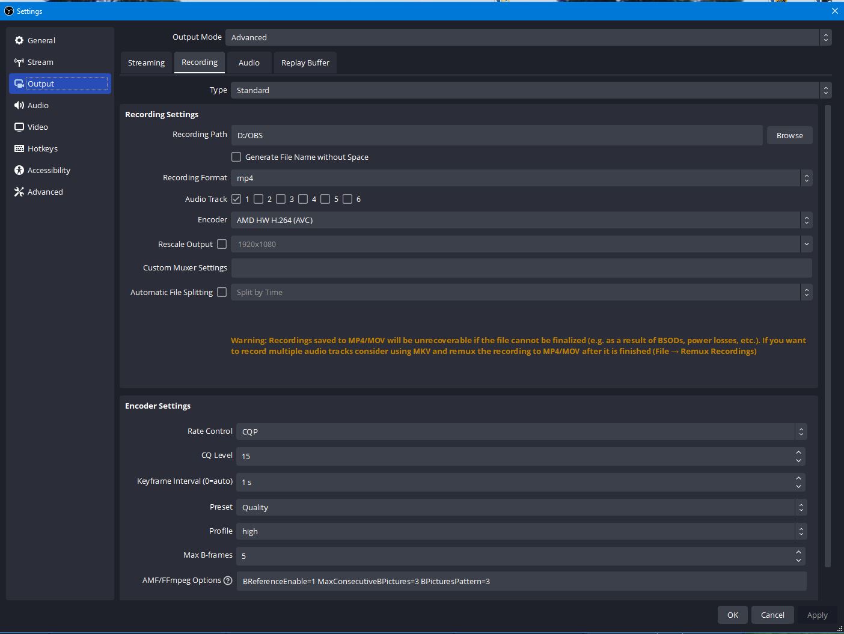Open the Replay Buffer tab

305,62
